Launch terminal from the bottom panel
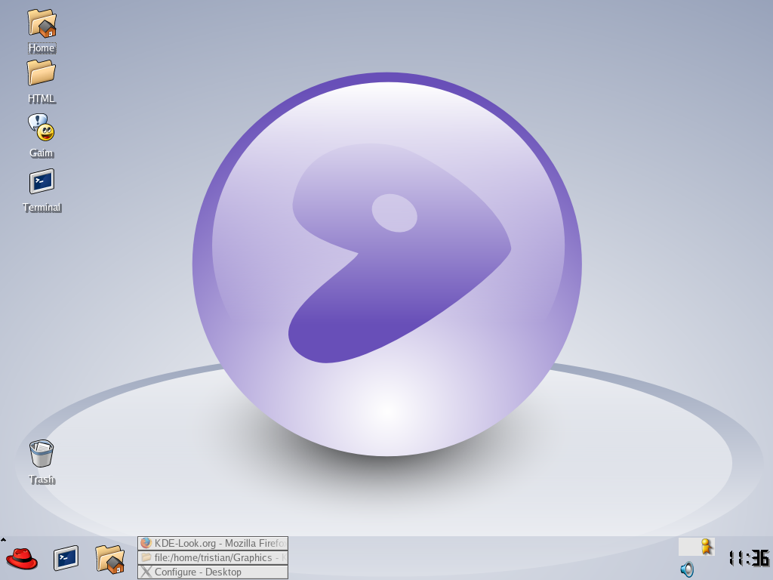The height and width of the screenshot is (580, 773). pyautogui.click(x=66, y=558)
